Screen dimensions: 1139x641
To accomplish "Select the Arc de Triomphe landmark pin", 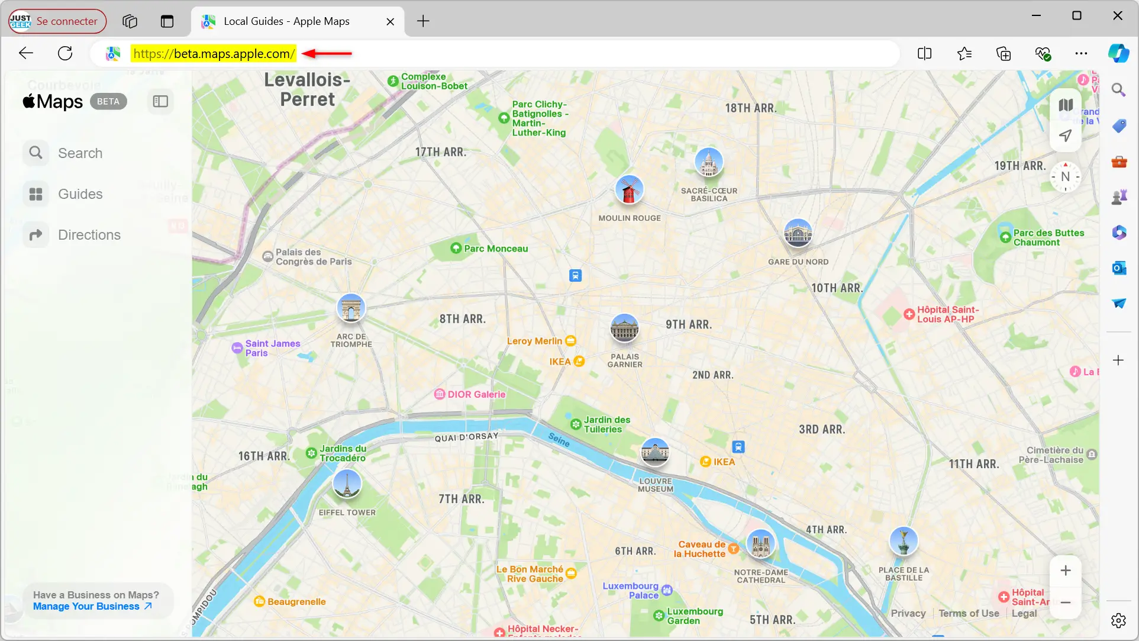I will pos(351,308).
